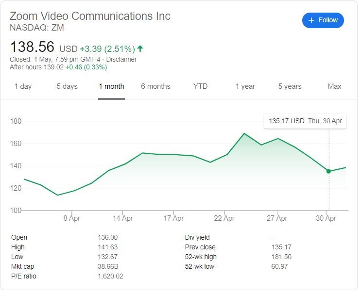Show the 6 months chart

pos(155,86)
